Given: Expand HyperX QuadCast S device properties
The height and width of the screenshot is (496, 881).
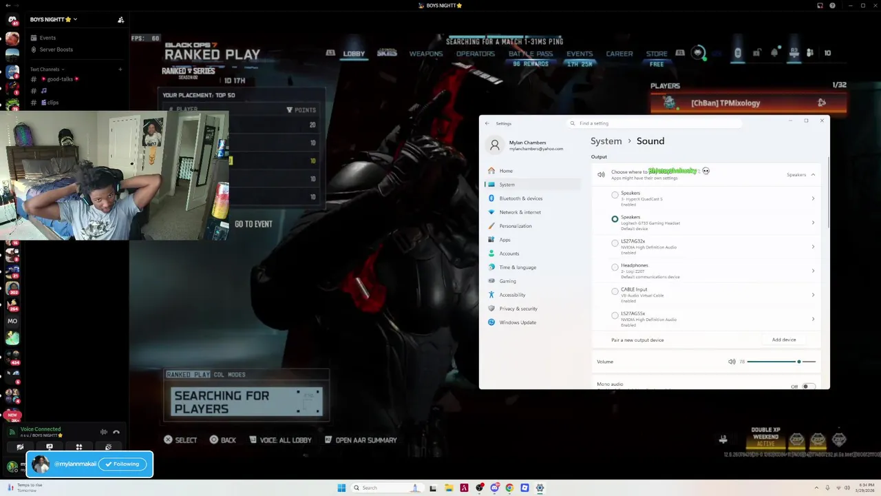Looking at the screenshot, I should (x=813, y=198).
